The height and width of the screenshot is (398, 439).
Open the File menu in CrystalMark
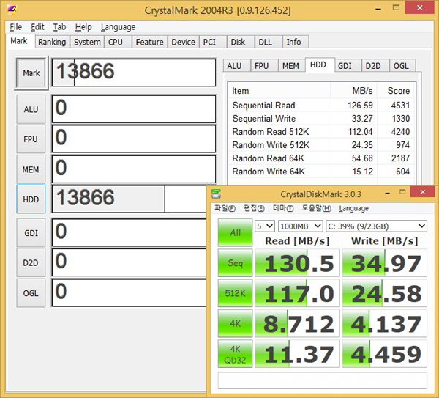[x=15, y=27]
